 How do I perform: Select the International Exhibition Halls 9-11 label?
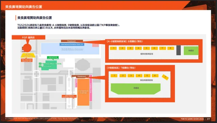point(69,96)
